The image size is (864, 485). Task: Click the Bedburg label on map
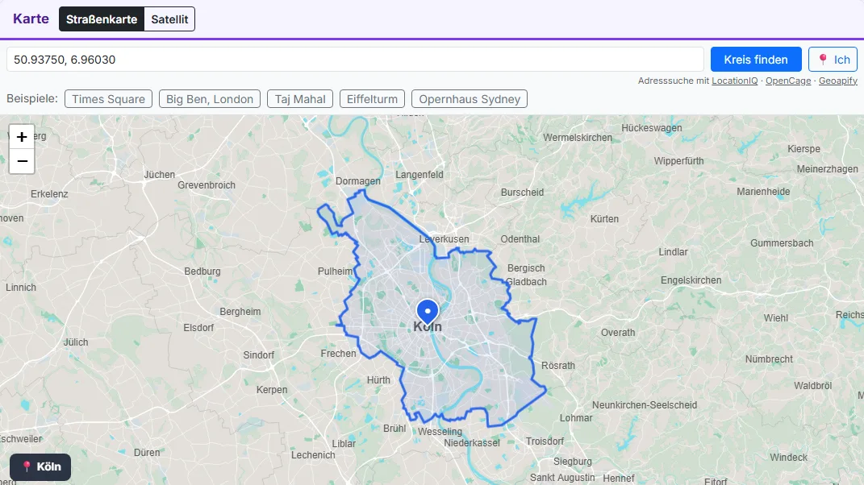click(x=202, y=272)
